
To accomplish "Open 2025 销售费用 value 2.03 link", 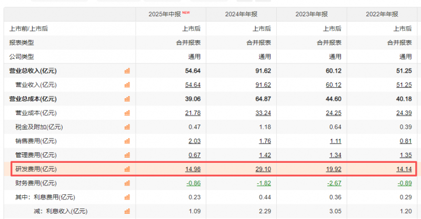I will click(x=195, y=141).
